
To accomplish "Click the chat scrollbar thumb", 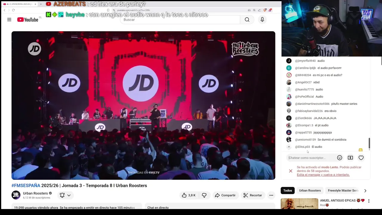I will tap(369, 143).
